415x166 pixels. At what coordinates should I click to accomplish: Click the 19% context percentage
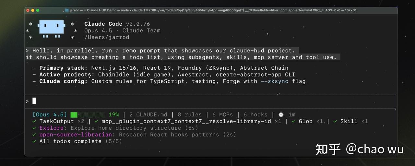[x=114, y=114]
